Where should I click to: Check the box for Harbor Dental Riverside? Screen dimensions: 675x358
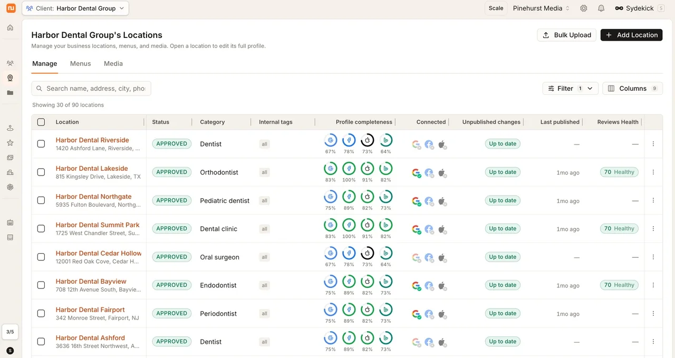tap(41, 144)
